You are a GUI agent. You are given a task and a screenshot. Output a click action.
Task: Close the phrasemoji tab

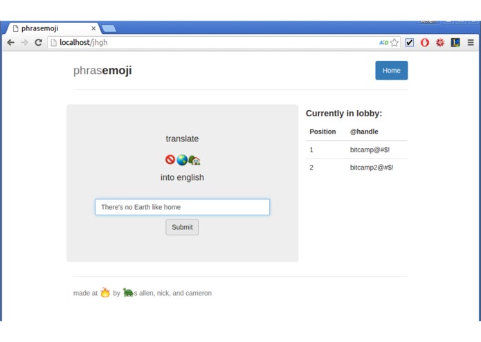pyautogui.click(x=93, y=28)
